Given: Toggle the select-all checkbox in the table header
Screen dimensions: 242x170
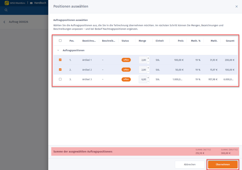Looking at the screenshot, I should click(x=60, y=41).
